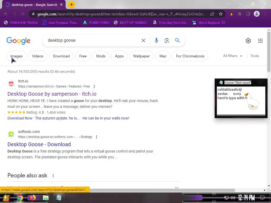Click the share page icon in address bar
Image resolution: width=271 pixels, height=203 pixels.
tap(212, 14)
